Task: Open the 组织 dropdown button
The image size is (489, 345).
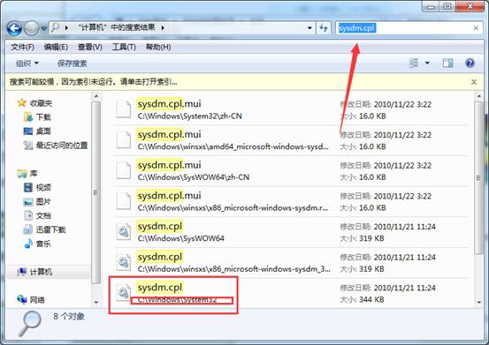Action: point(27,64)
